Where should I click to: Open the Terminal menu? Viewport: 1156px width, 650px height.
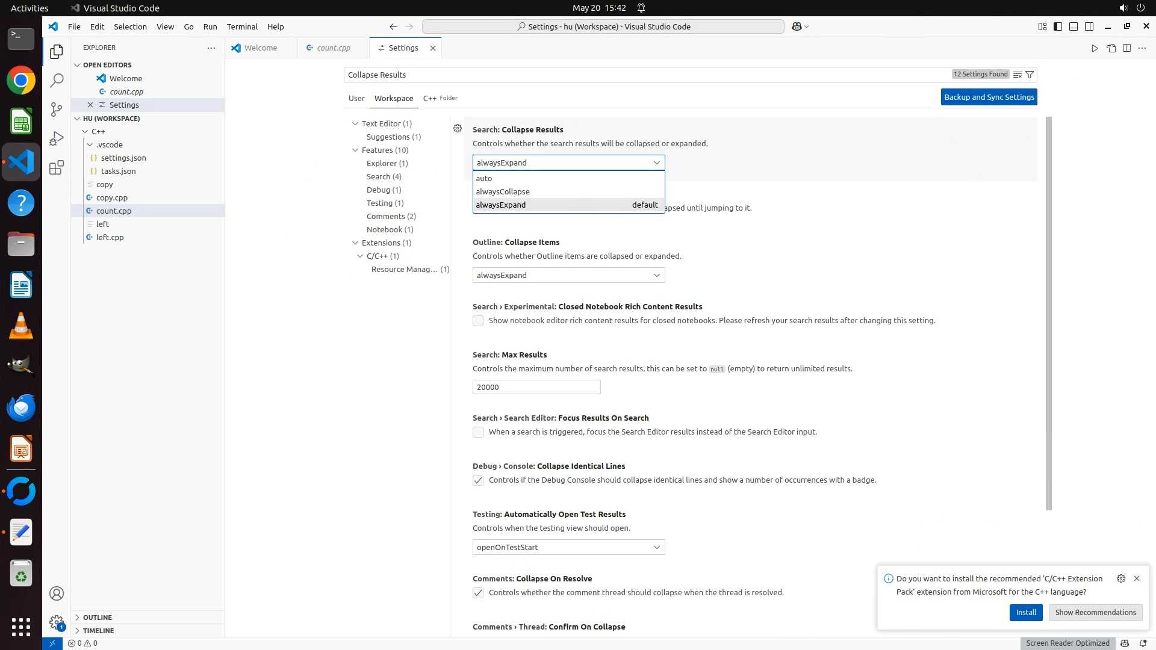click(x=242, y=26)
